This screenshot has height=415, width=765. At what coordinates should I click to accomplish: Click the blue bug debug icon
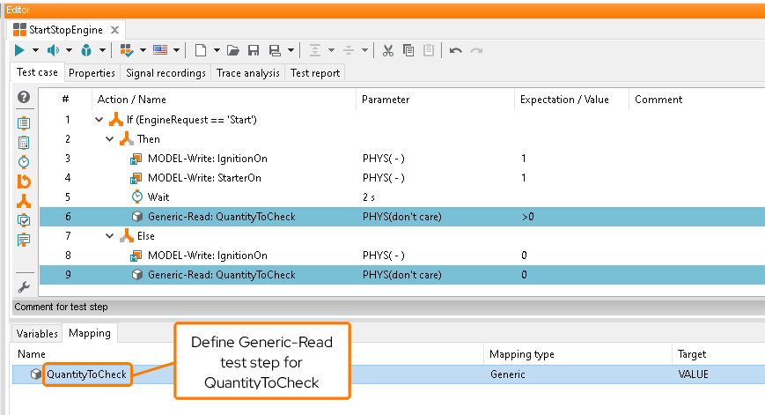click(x=86, y=50)
